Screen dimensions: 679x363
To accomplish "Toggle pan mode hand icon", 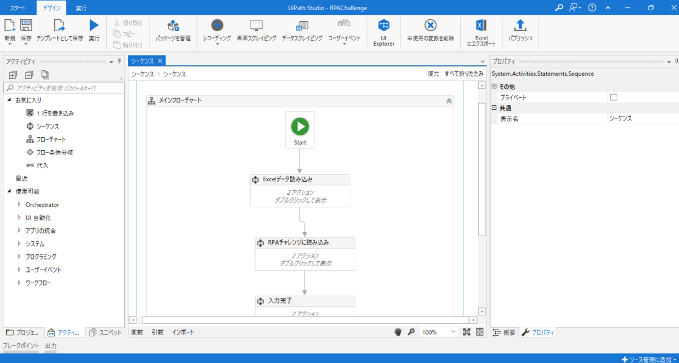I will (x=398, y=332).
